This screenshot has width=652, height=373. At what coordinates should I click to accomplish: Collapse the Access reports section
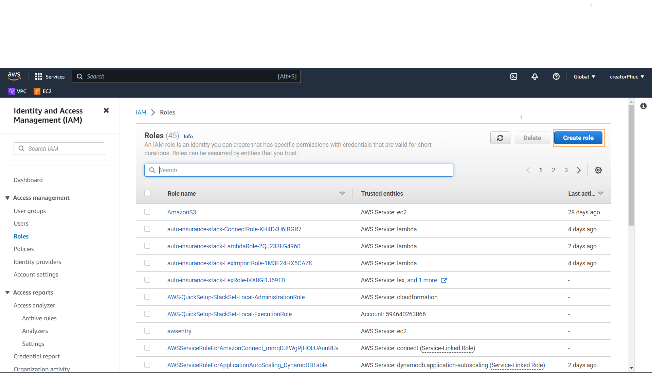[7, 292]
